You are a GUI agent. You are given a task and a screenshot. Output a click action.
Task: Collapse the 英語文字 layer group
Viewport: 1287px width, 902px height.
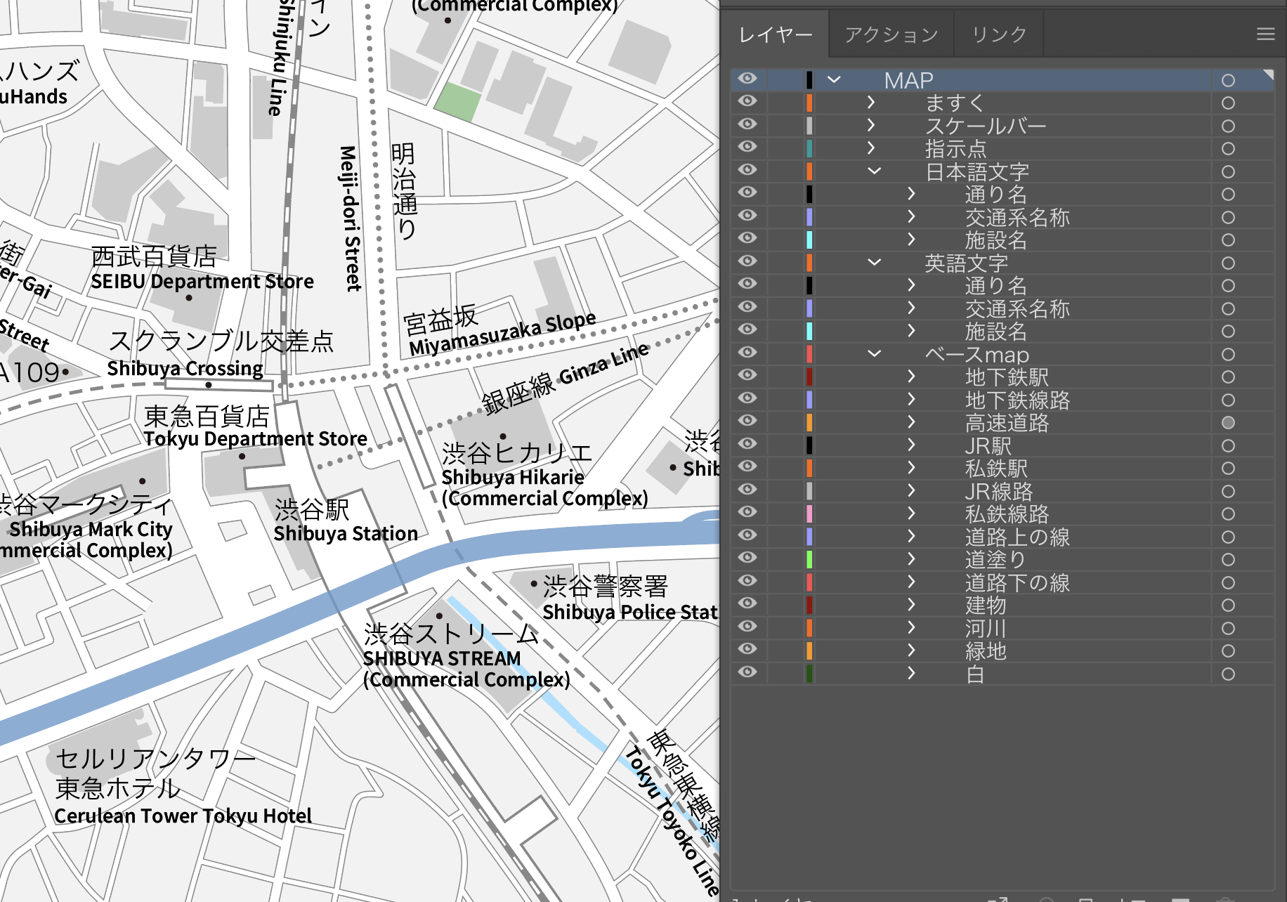pos(874,262)
